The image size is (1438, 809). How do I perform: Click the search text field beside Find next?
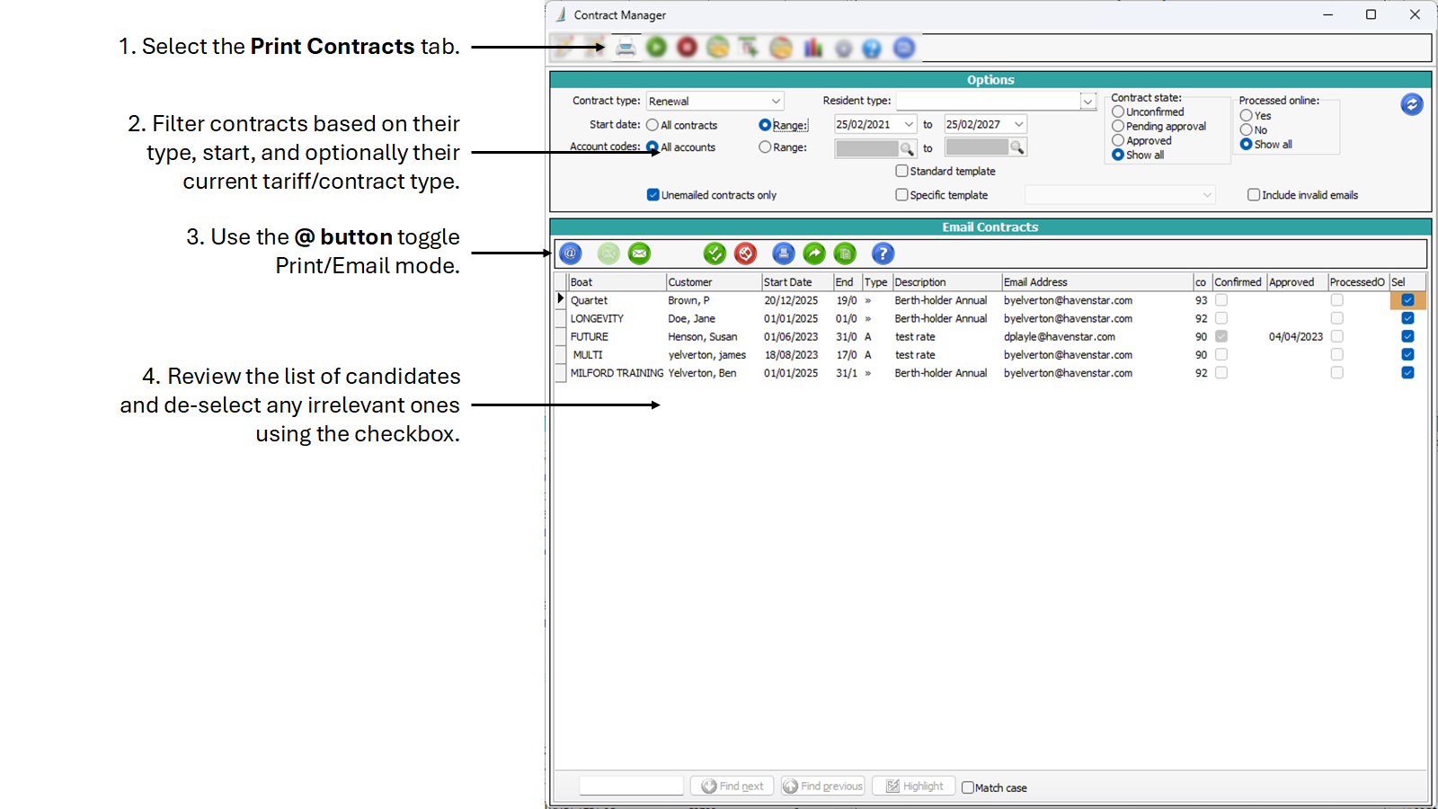(631, 787)
